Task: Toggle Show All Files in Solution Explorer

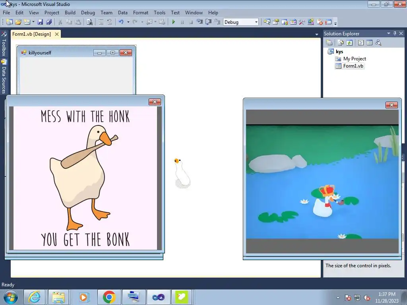Action: point(340,42)
